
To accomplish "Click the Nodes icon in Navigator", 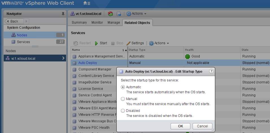I will point(14,35).
